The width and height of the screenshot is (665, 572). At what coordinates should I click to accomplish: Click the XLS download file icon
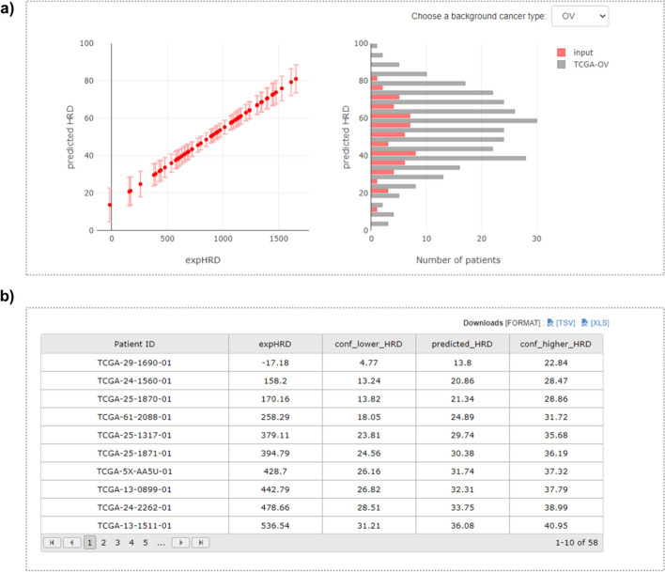coord(584,322)
